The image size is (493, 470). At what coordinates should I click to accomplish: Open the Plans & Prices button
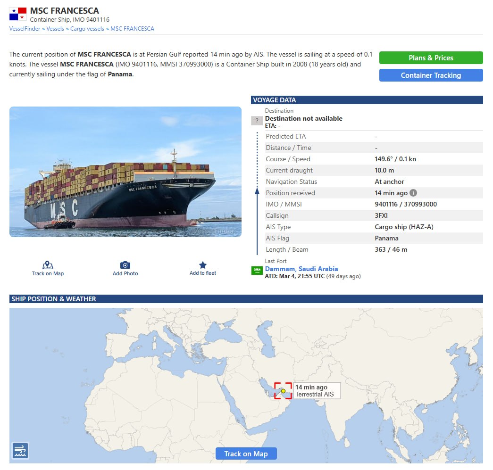coord(431,58)
